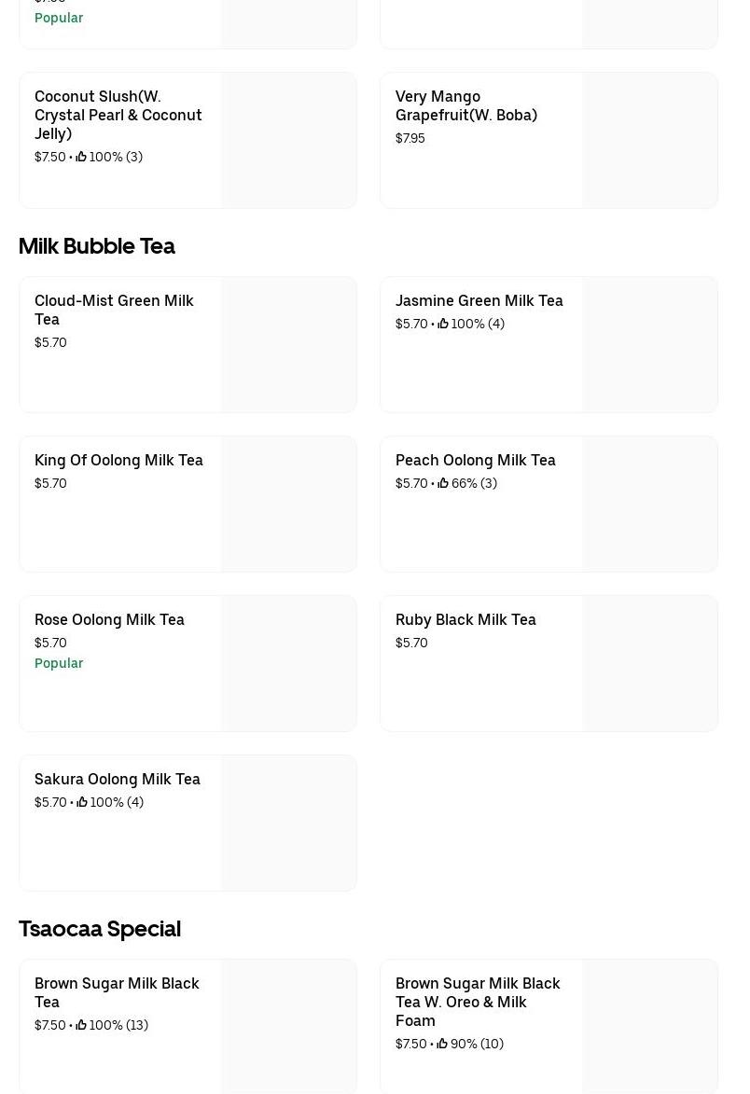Image resolution: width=750 pixels, height=1094 pixels.
Task: Click the Ruby Black Milk Tea image area
Action: 649,664
